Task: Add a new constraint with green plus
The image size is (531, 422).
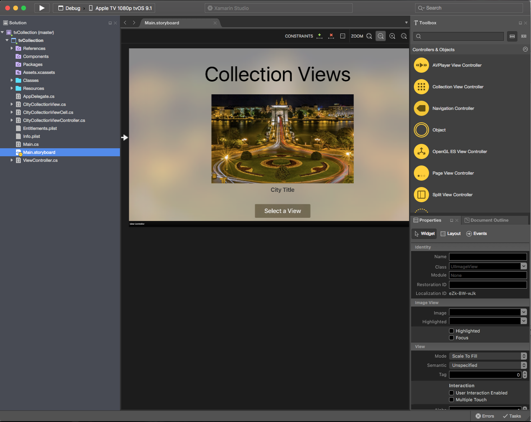Action: [x=319, y=36]
